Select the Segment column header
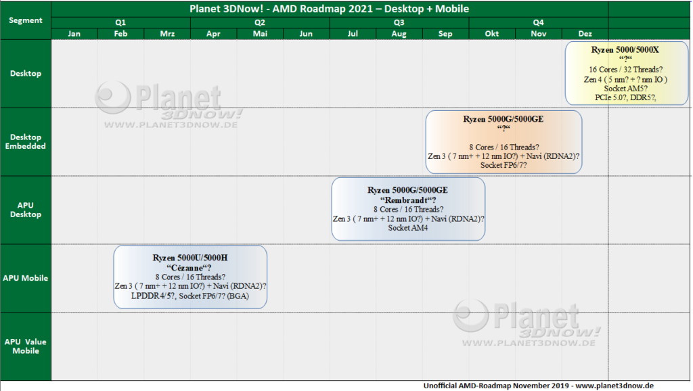This screenshot has height=391, width=693. click(x=26, y=20)
